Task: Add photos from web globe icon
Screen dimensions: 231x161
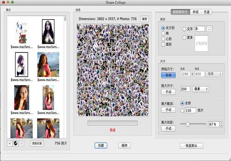Action: [16, 143]
